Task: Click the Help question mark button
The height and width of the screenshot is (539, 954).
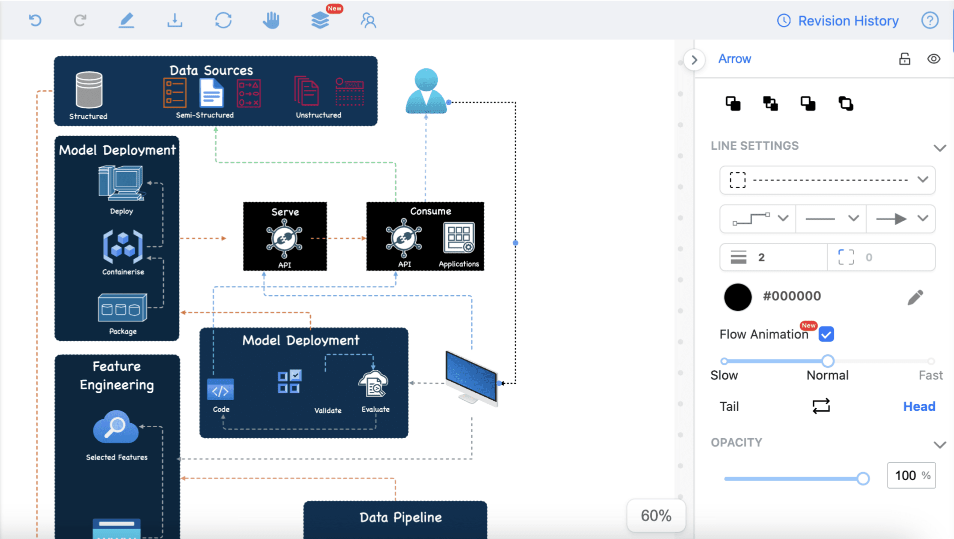Action: coord(930,20)
